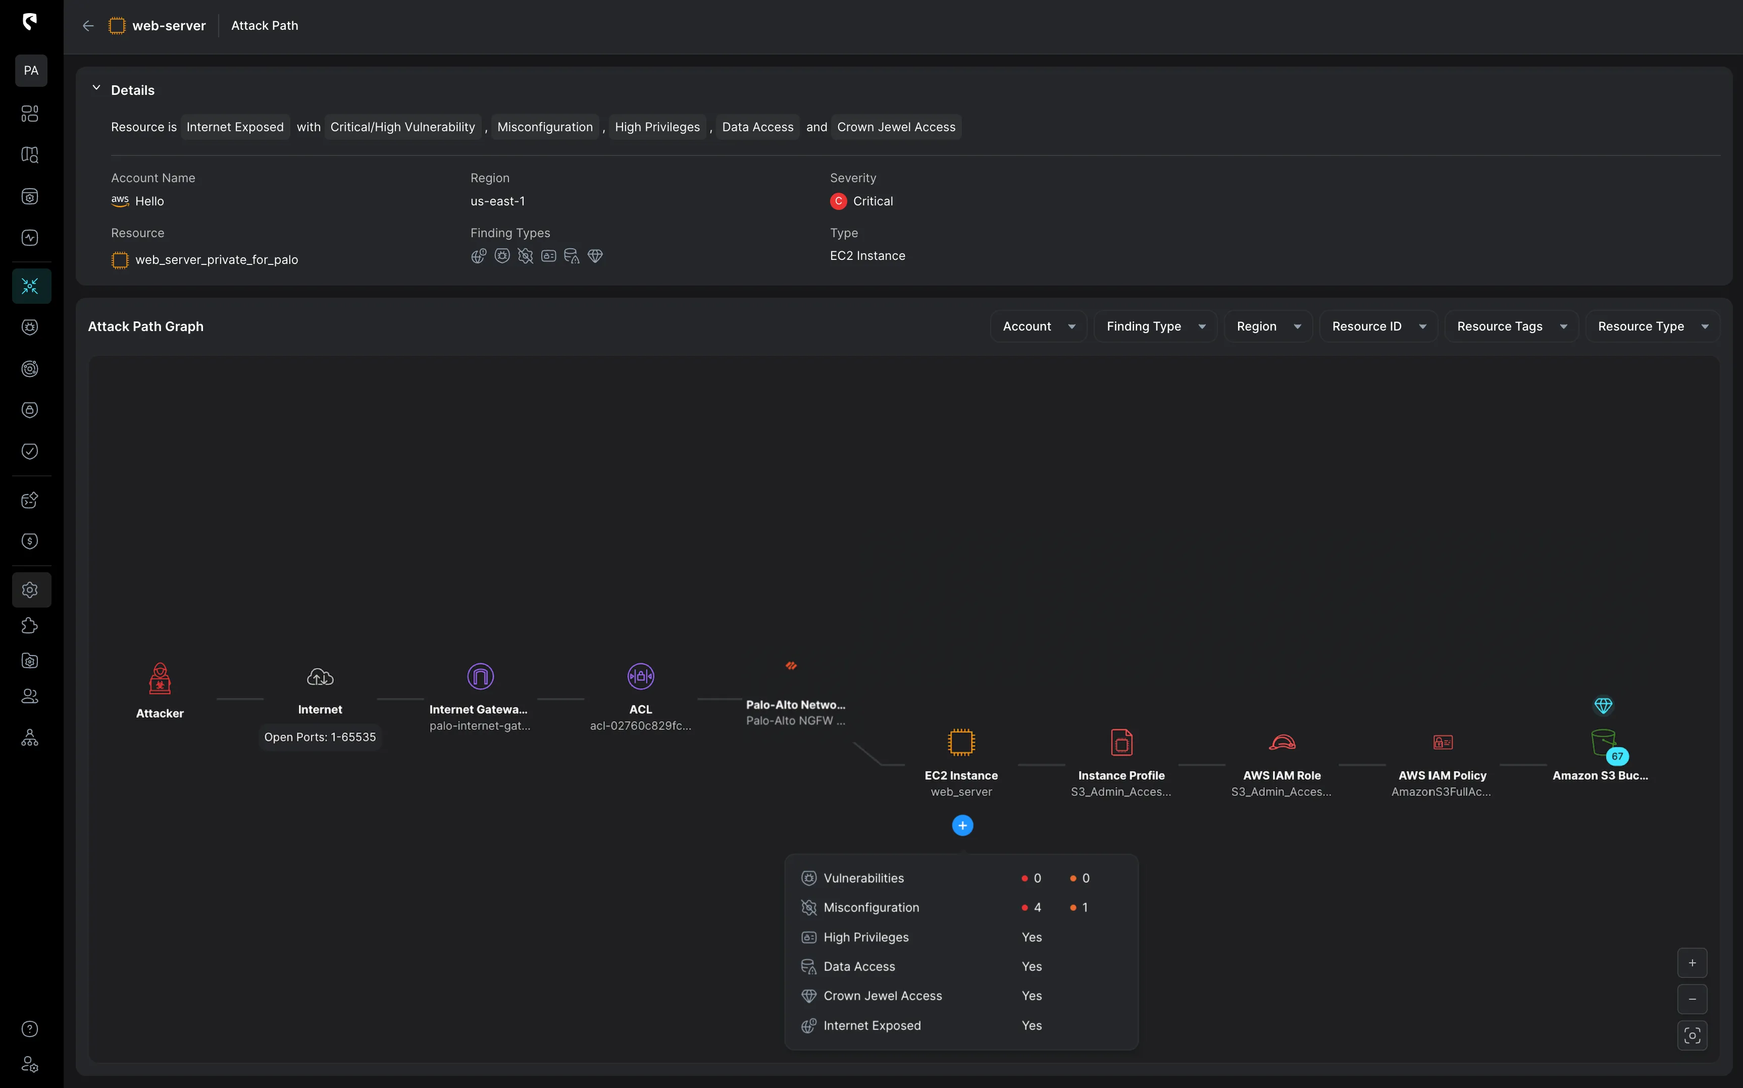The image size is (1743, 1088).
Task: Open the dollar shield cost icon in sidebar
Action: [x=29, y=541]
